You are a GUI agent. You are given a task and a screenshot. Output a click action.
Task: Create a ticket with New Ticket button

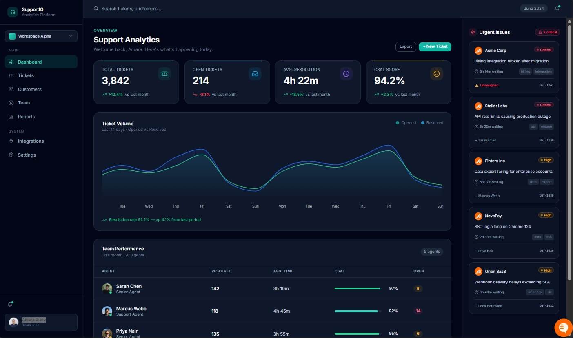[435, 46]
